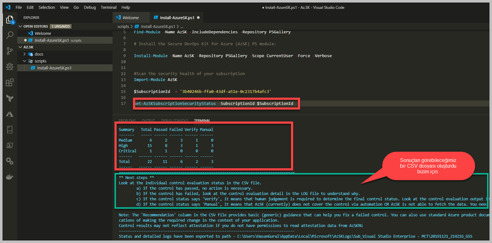Click the 'Find-Module -Name AzSK' code line
This screenshot has height=243, width=492.
coord(212,32)
